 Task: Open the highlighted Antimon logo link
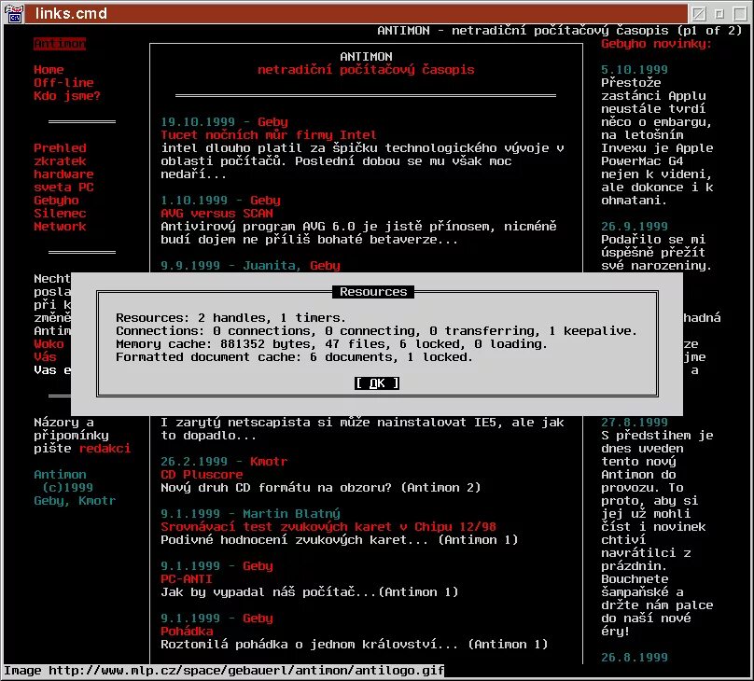click(x=60, y=44)
